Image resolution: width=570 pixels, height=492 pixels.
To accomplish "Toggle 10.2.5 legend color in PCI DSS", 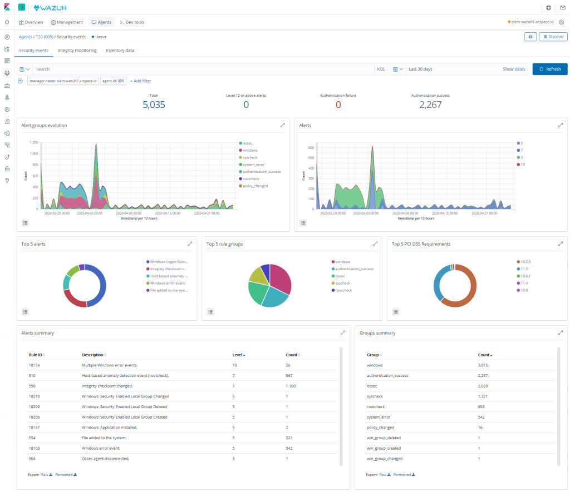I will point(518,262).
